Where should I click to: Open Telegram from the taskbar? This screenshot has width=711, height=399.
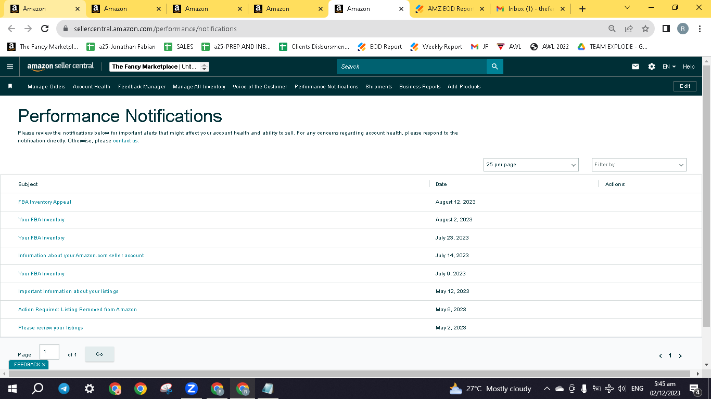coord(64,389)
